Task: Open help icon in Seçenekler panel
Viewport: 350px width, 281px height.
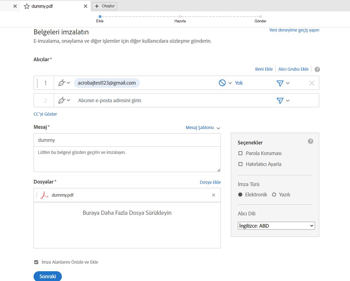Action: [x=311, y=141]
